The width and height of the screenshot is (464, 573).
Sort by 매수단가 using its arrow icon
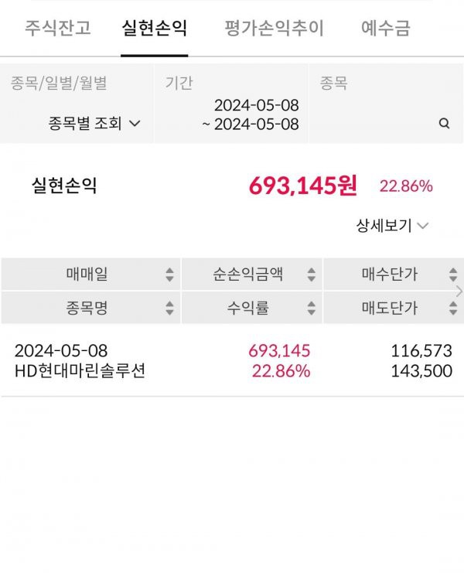(x=453, y=275)
